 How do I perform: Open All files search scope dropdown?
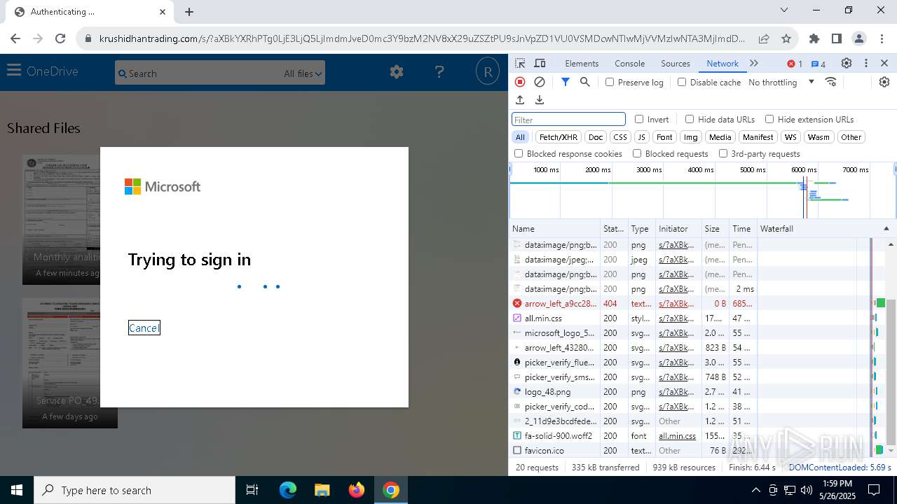pyautogui.click(x=303, y=73)
